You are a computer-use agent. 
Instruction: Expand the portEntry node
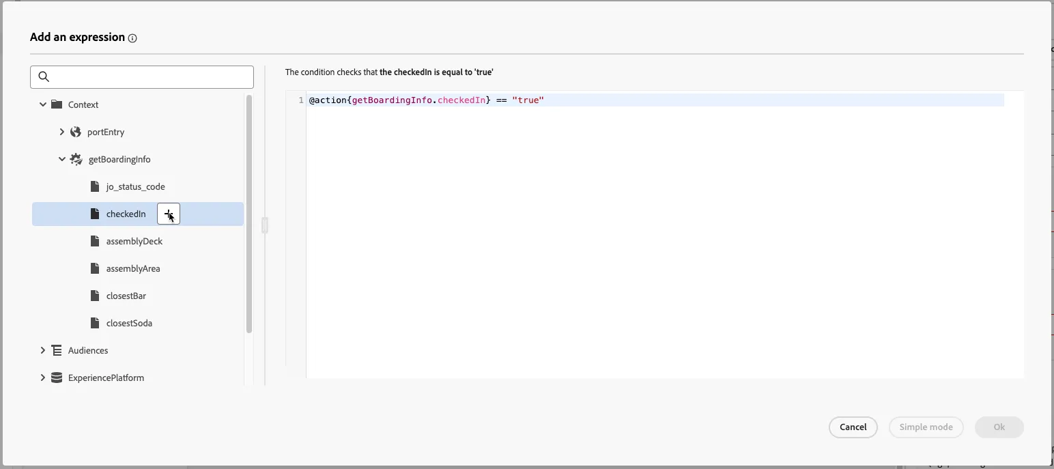(x=61, y=132)
